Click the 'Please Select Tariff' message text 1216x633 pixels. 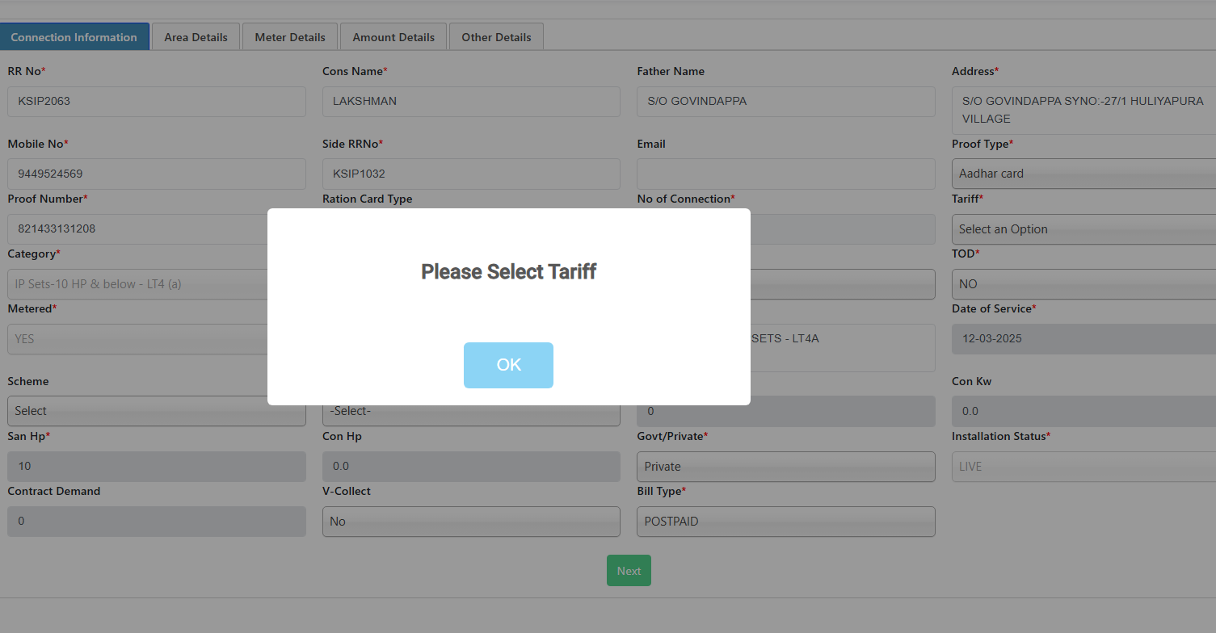(x=509, y=272)
